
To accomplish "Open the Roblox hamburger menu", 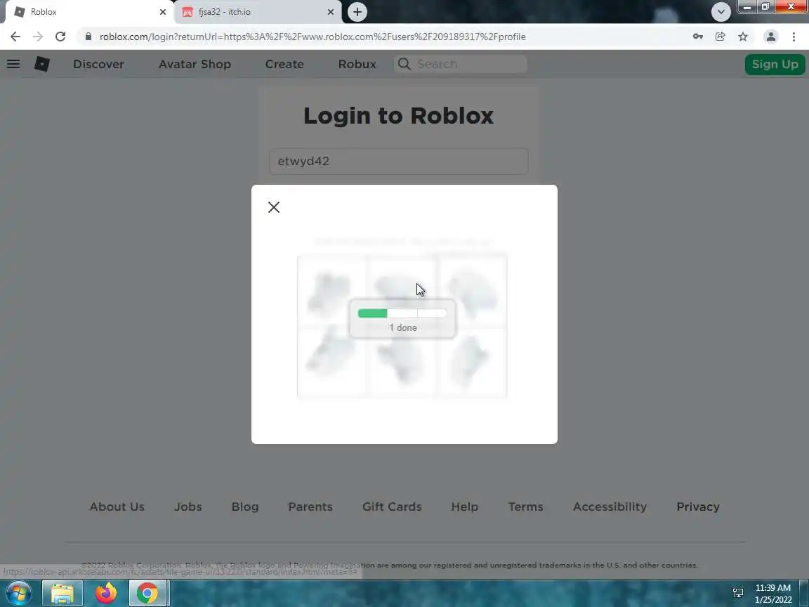I will click(13, 64).
